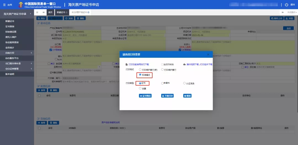Open 证书查询 in the sidebar

(10, 27)
